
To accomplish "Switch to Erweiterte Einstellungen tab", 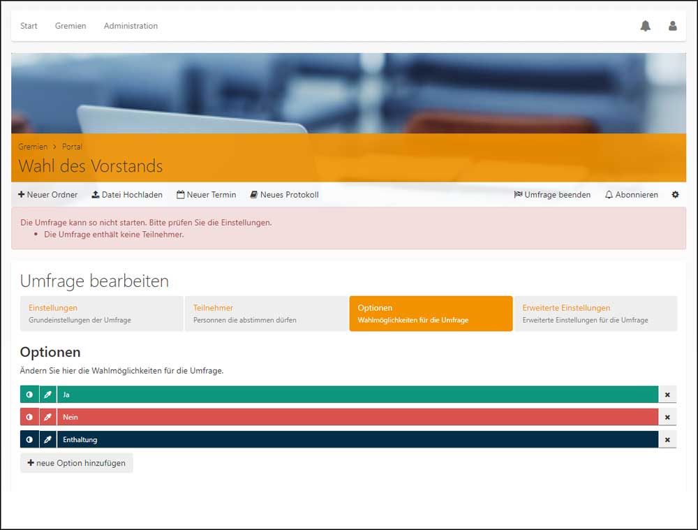I will [x=595, y=314].
